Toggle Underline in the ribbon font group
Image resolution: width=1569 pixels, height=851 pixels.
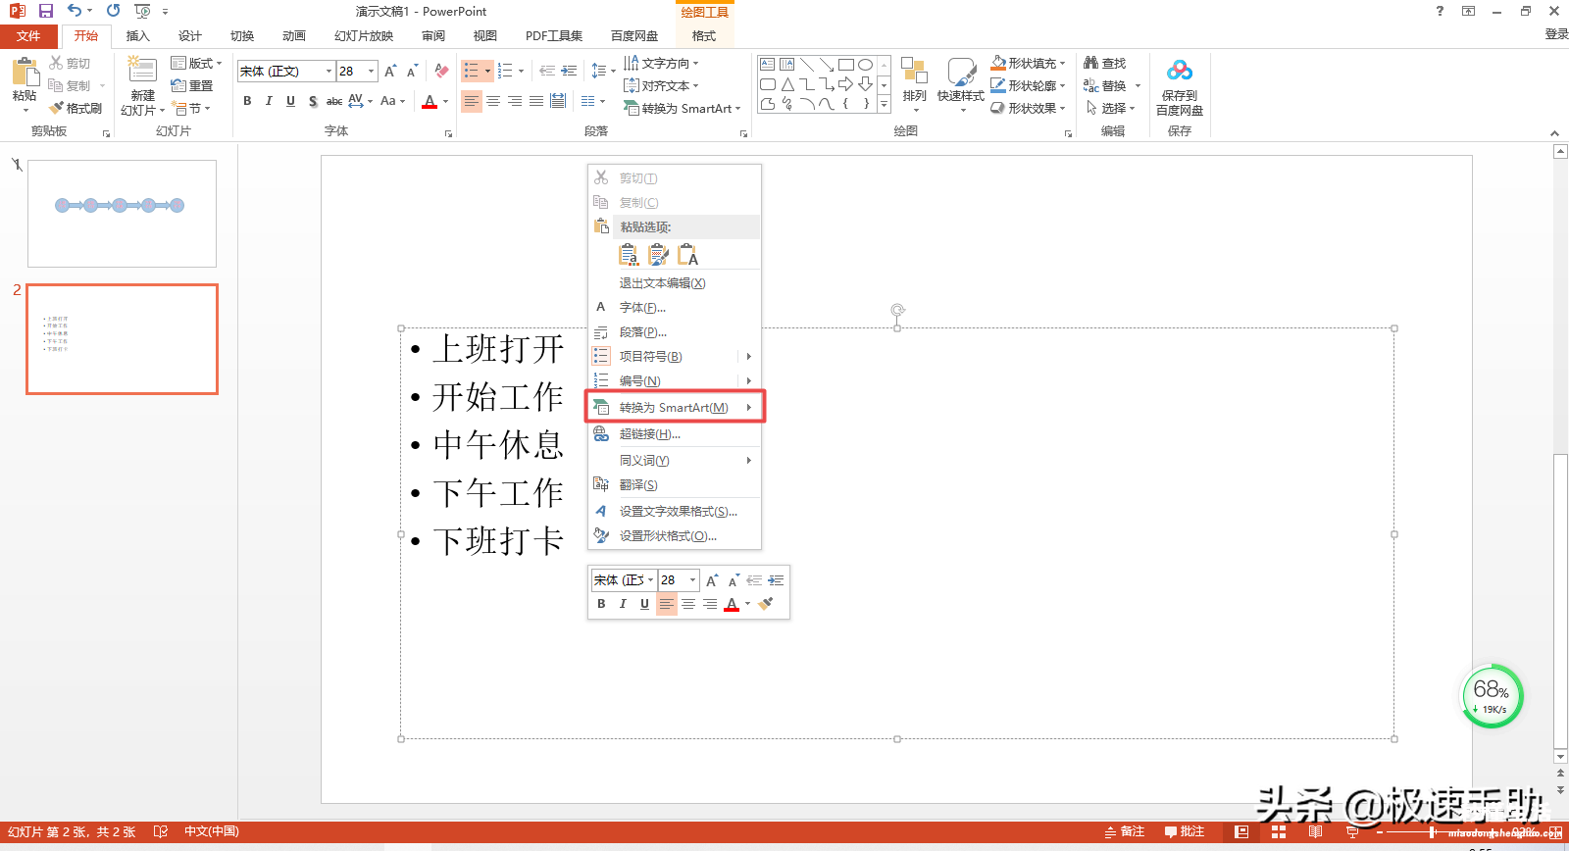(290, 101)
